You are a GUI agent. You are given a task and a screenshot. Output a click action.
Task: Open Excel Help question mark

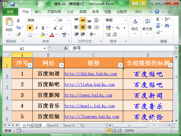[x=157, y=12]
